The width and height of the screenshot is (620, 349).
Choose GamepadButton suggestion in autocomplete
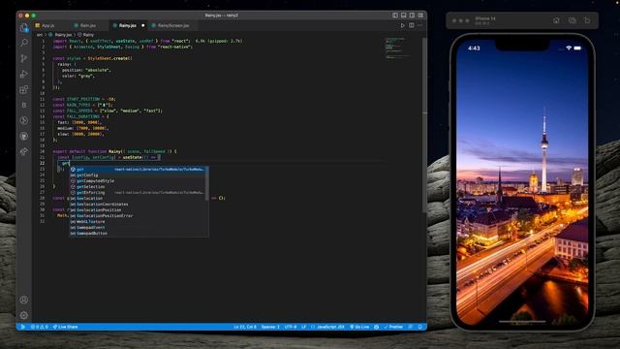coord(138,234)
